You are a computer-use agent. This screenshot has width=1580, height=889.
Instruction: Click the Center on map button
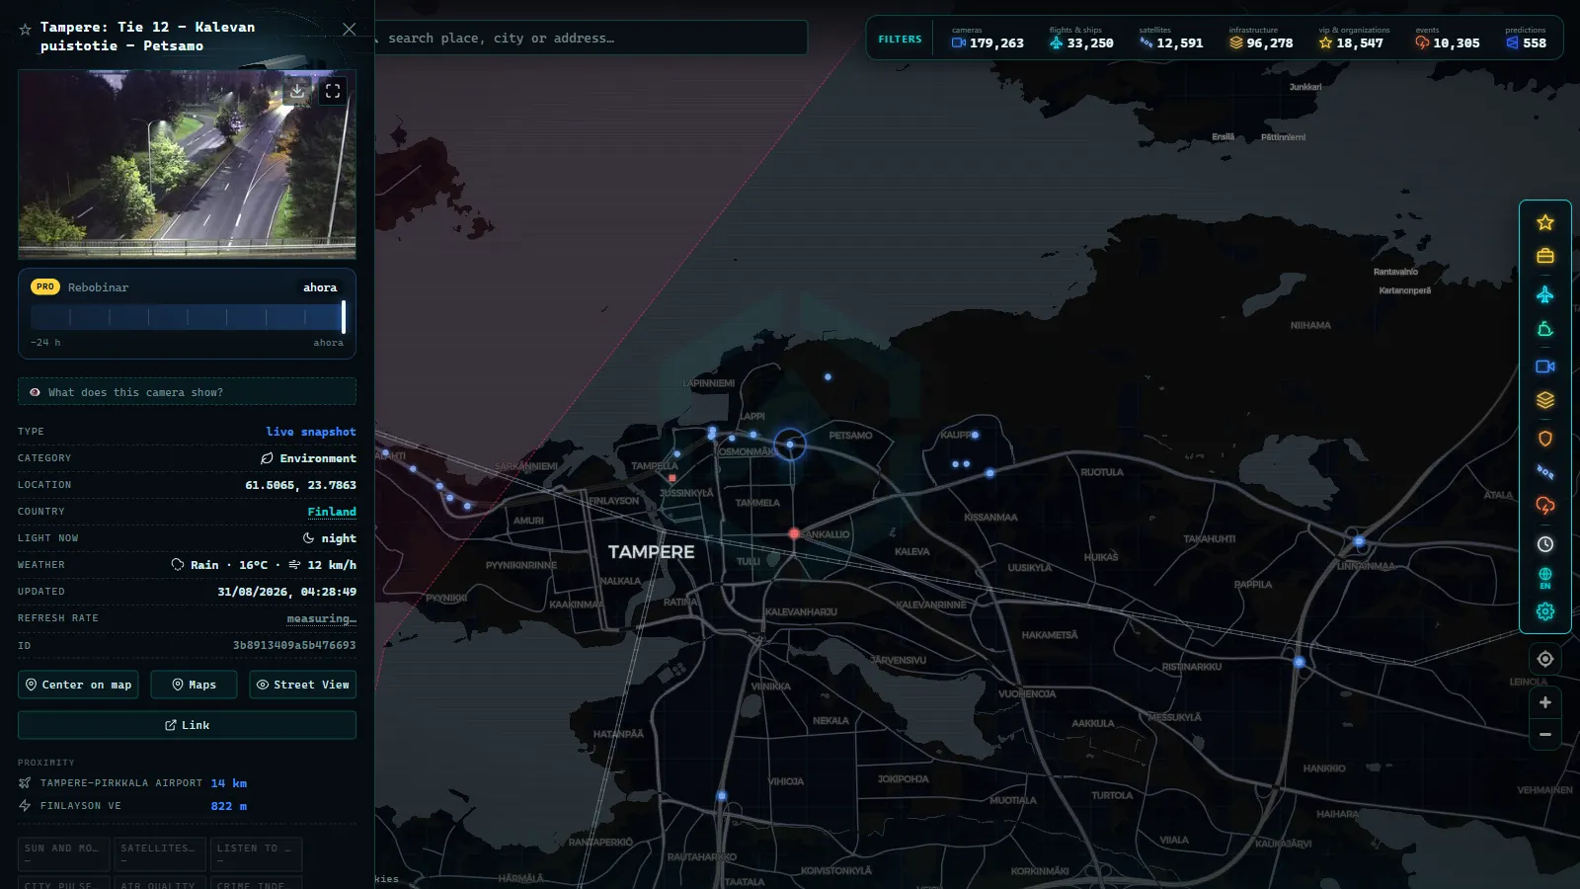click(x=78, y=685)
